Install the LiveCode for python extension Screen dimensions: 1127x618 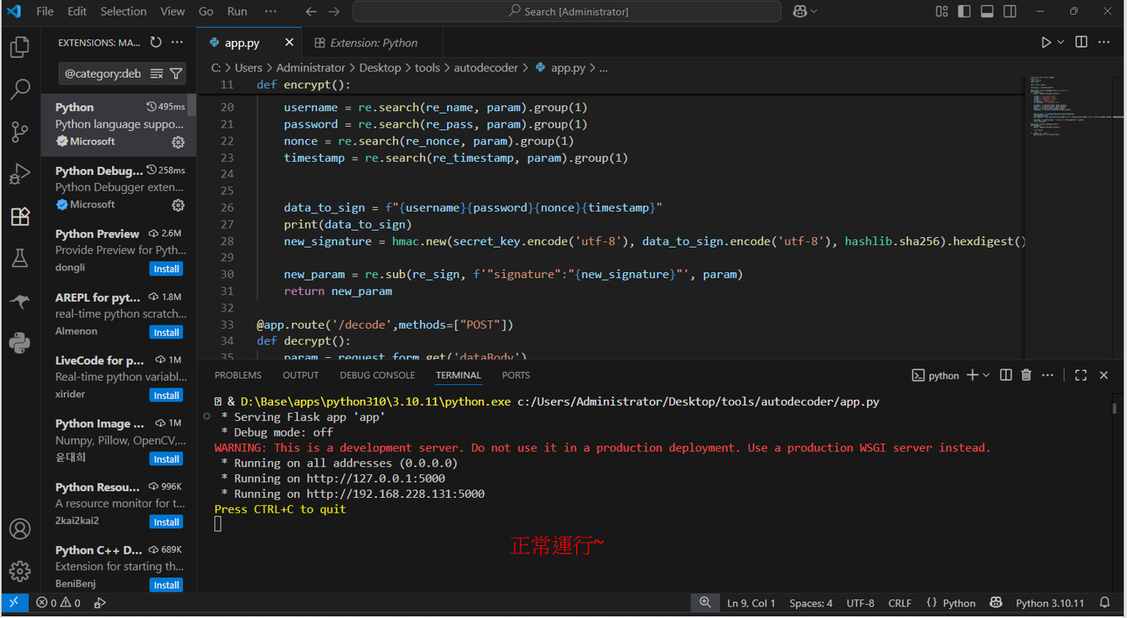pyautogui.click(x=167, y=396)
